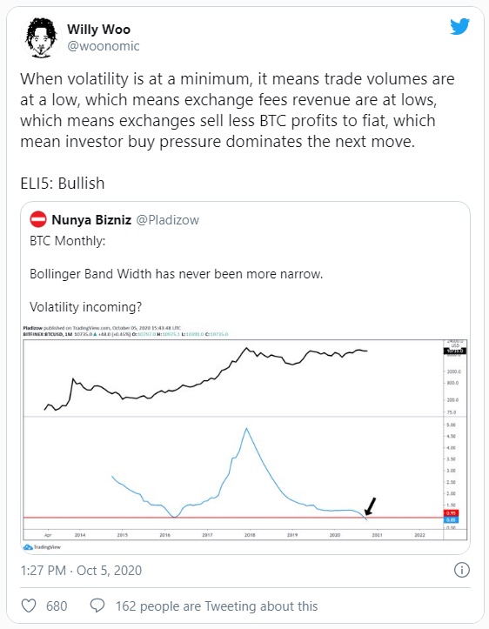Click the red 0.95 price label
This screenshot has width=489, height=629.
coord(452,513)
